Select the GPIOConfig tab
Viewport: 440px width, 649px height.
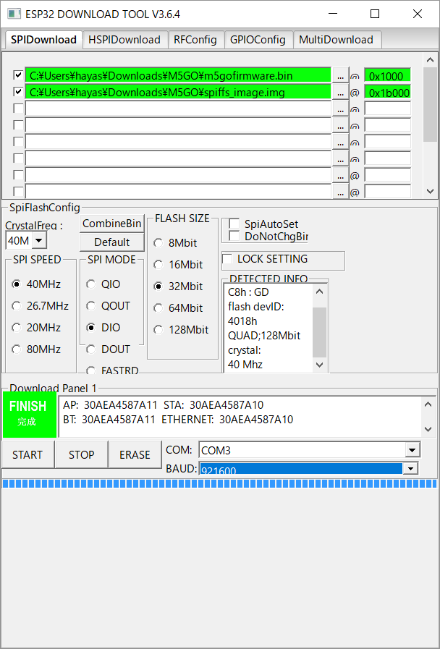pos(258,40)
